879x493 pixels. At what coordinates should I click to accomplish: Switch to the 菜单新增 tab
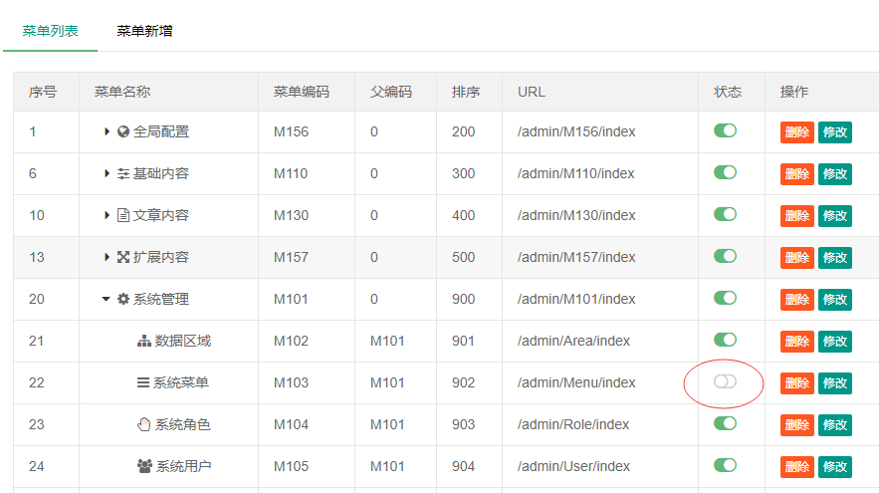click(x=144, y=31)
